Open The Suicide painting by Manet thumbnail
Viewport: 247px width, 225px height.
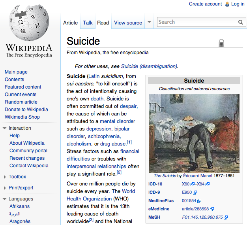coord(194,133)
